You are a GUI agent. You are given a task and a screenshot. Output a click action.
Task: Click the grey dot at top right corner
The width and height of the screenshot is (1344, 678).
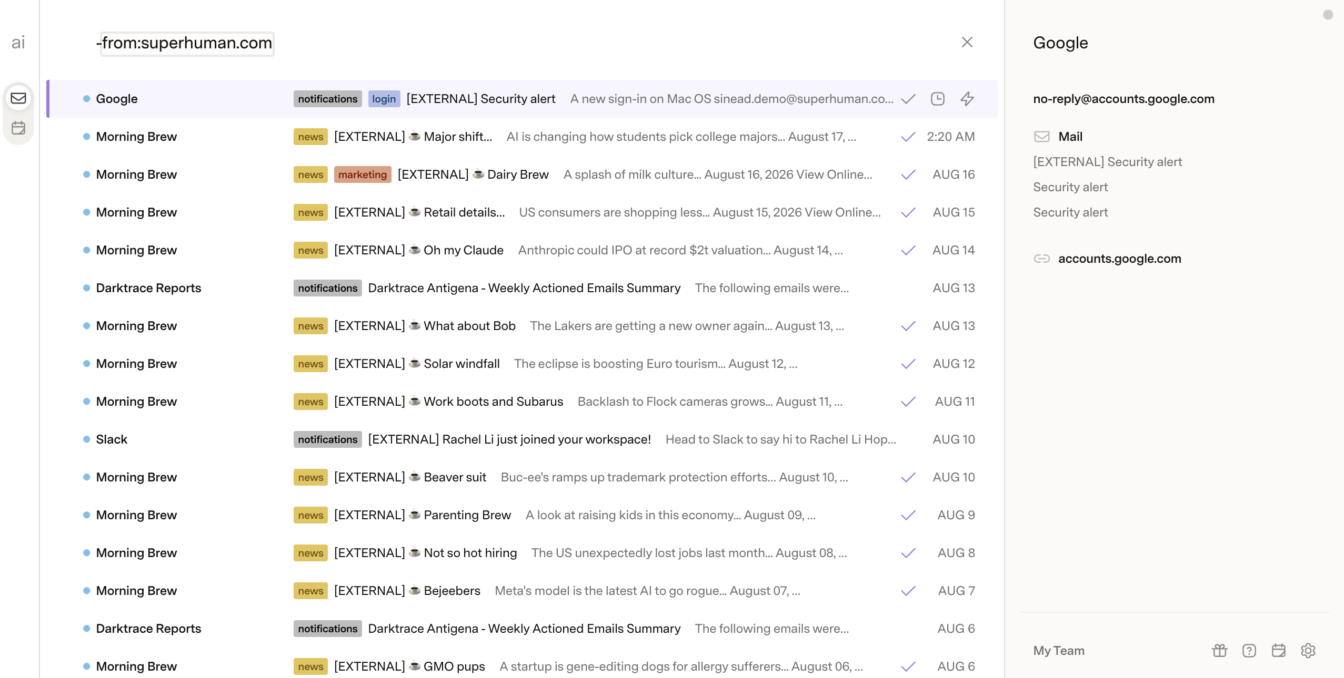(1328, 15)
